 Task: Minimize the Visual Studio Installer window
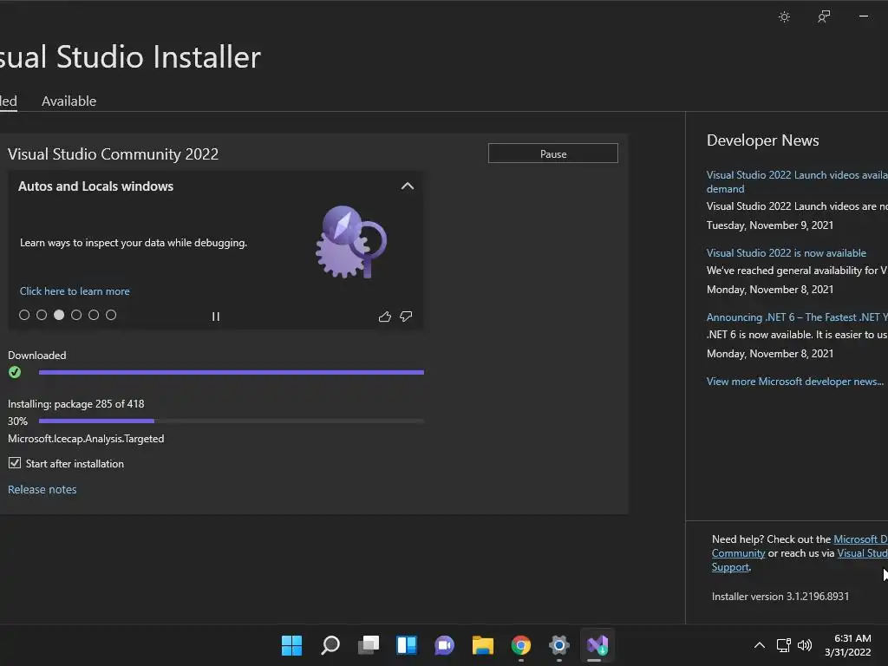[x=864, y=16]
